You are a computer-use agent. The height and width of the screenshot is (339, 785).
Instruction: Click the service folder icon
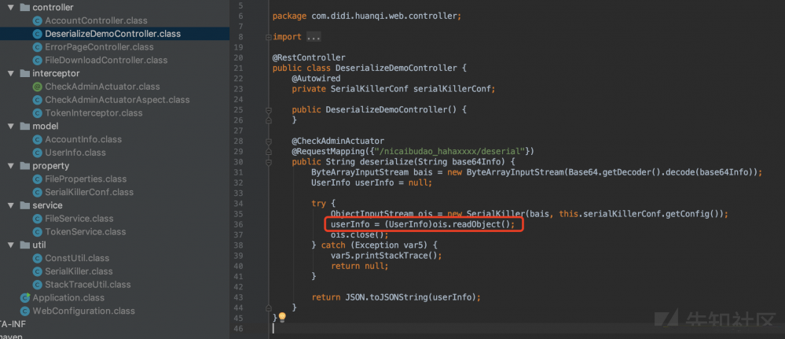pos(24,205)
